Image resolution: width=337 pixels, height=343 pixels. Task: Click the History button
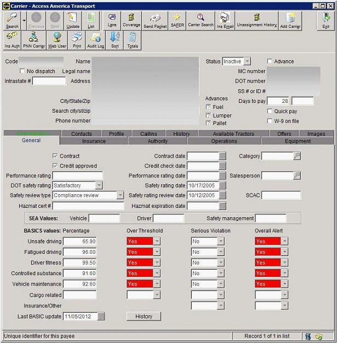pos(144,316)
